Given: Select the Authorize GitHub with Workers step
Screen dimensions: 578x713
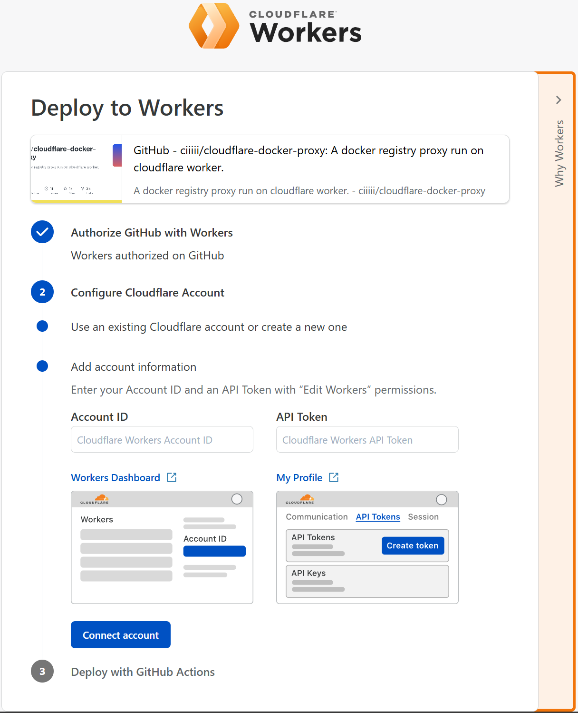Looking at the screenshot, I should click(x=152, y=233).
